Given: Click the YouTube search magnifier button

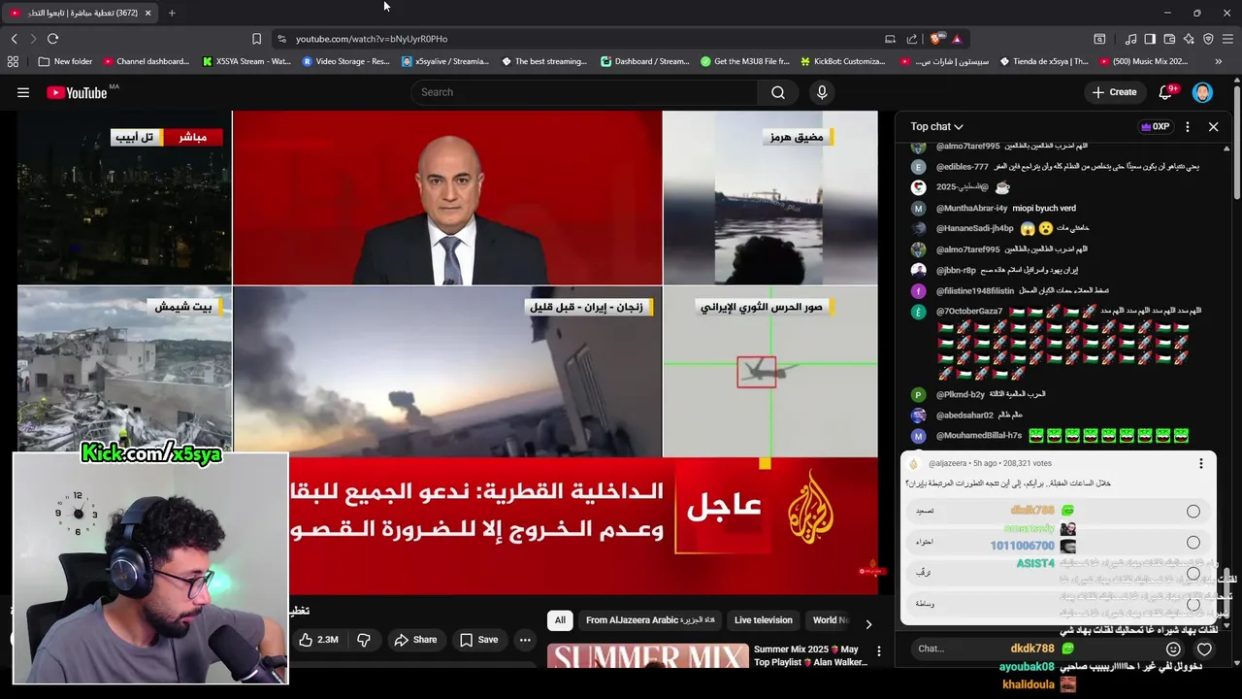Looking at the screenshot, I should 778,92.
